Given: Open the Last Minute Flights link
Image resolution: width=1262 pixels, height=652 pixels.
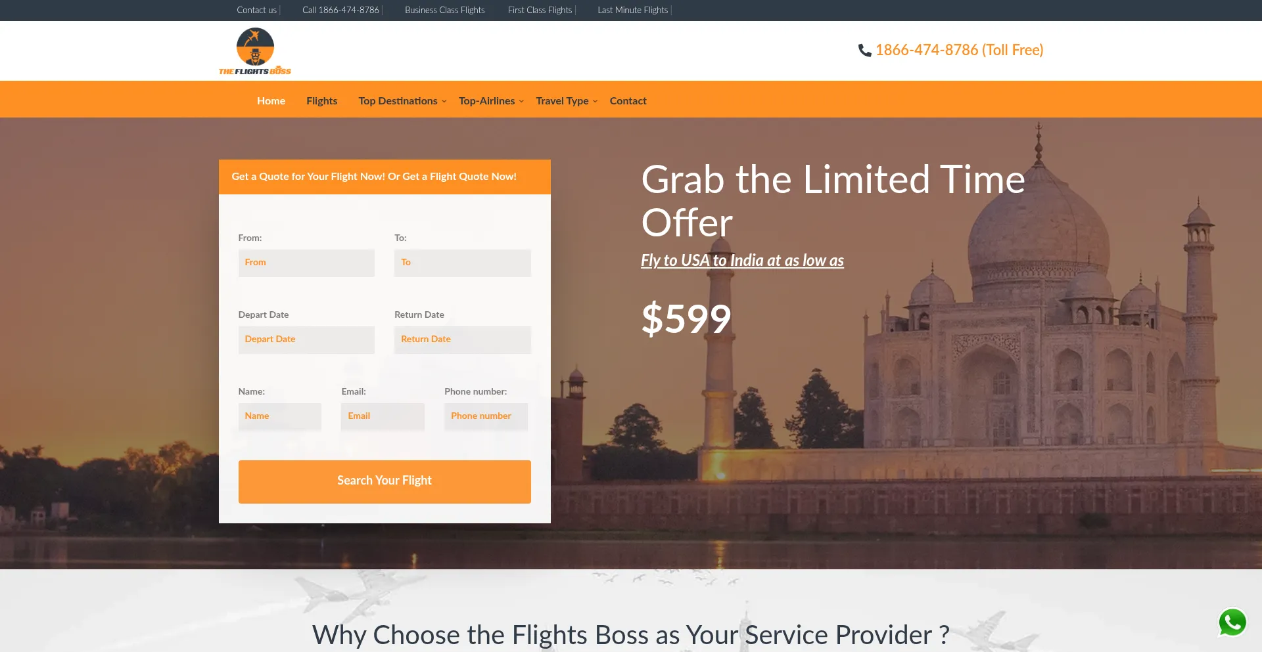Looking at the screenshot, I should [632, 10].
